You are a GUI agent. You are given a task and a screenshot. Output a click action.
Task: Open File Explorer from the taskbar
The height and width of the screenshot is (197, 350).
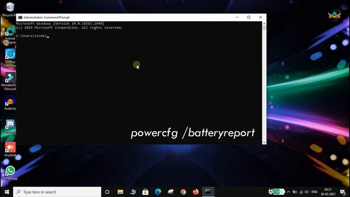point(120,192)
